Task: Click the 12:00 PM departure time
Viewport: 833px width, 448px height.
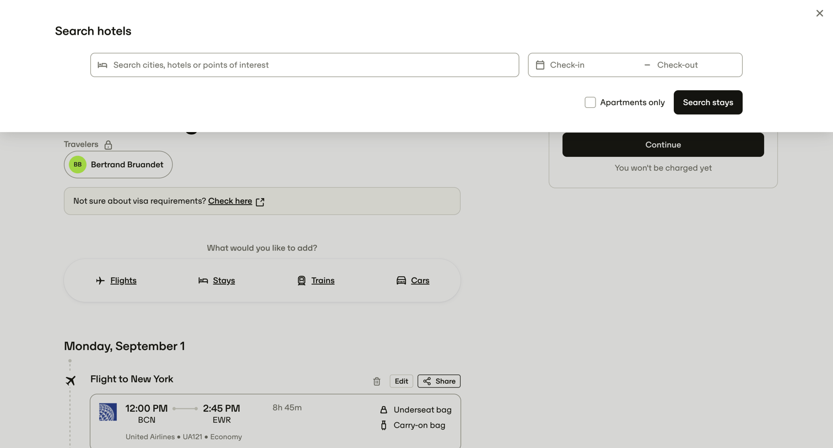Action: pyautogui.click(x=147, y=408)
